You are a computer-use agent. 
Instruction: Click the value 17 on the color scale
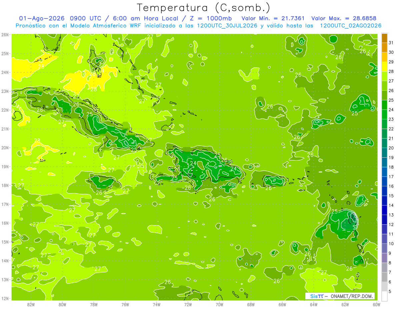[x=391, y=176]
